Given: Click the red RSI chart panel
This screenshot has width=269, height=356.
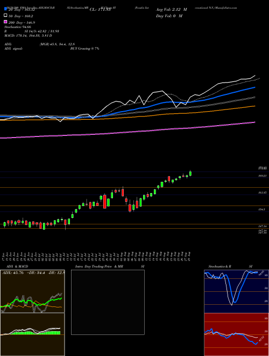Looking at the screenshot, I should click(x=236, y=334).
